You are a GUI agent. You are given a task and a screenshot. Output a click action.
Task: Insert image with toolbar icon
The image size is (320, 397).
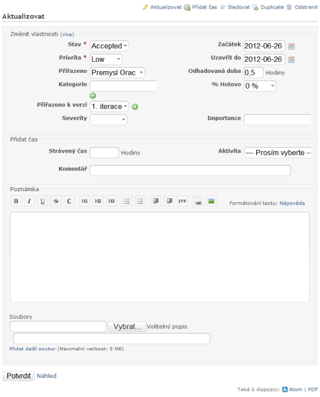(x=211, y=201)
